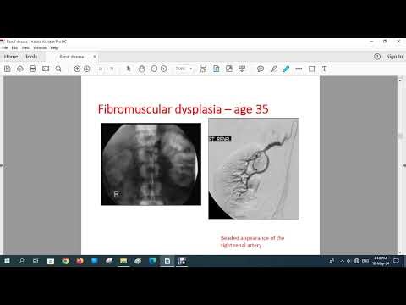406x305 pixels.
Task: Select the blue highlighter tool
Action: tap(286, 69)
